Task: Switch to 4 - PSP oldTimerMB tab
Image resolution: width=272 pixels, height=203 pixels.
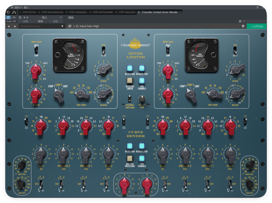Action: pyautogui.click(x=101, y=12)
